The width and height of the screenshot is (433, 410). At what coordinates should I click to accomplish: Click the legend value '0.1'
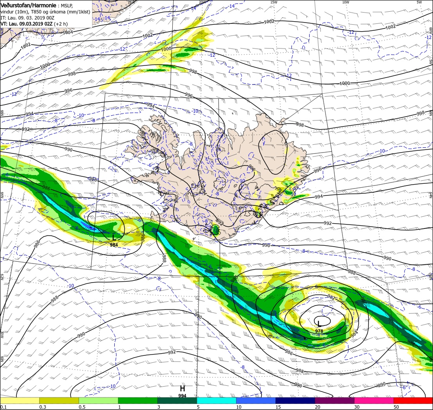3,407
